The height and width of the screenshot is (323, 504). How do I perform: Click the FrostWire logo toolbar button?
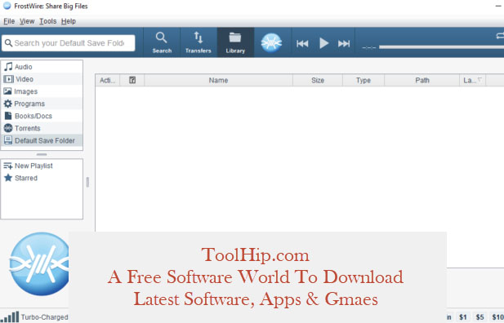pyautogui.click(x=271, y=42)
